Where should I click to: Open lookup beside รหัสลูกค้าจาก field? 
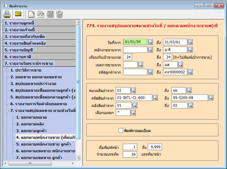150,72
